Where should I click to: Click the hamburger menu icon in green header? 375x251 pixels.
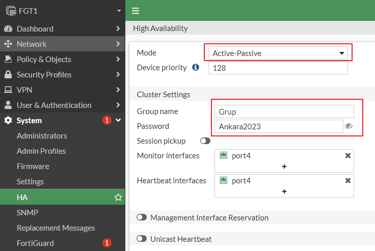click(136, 11)
